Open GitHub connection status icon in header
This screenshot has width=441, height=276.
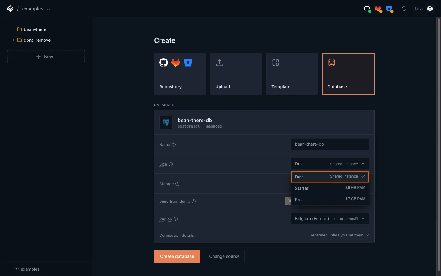tap(367, 9)
